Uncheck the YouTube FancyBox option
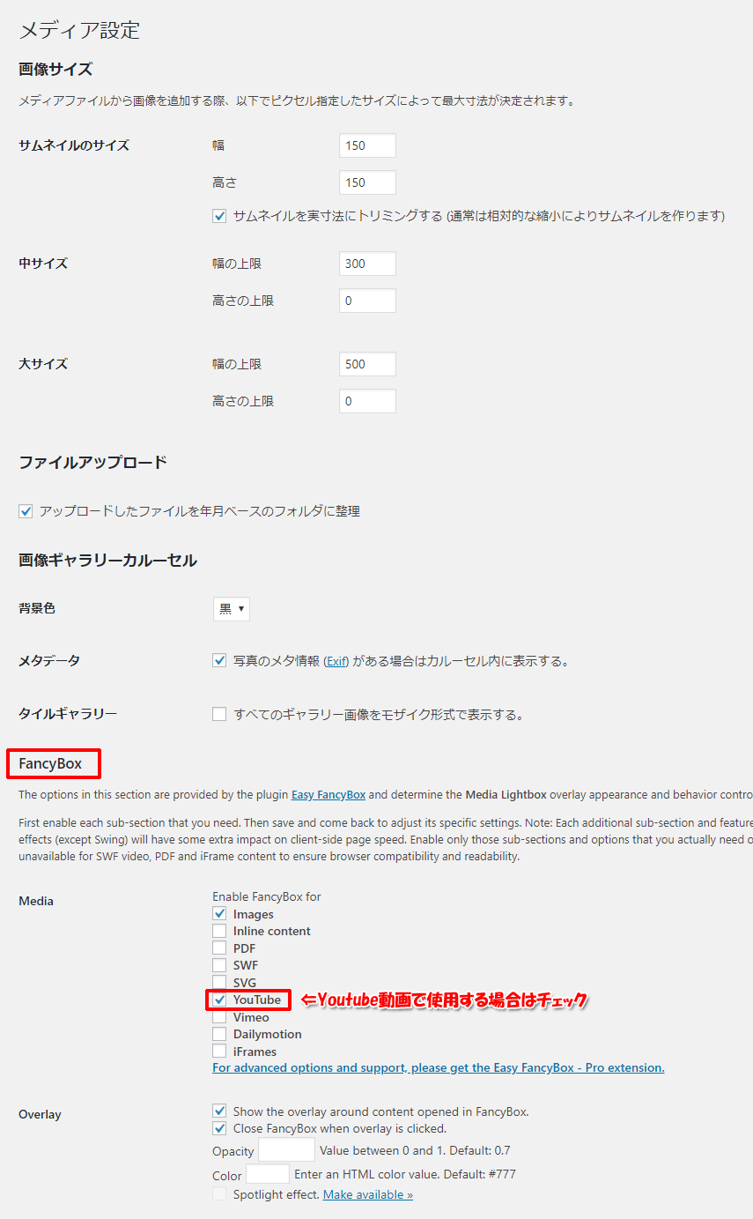 pyautogui.click(x=219, y=1000)
